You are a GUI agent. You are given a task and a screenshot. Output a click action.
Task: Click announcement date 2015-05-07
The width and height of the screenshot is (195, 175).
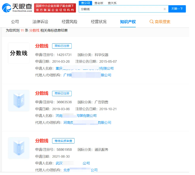point(108,61)
